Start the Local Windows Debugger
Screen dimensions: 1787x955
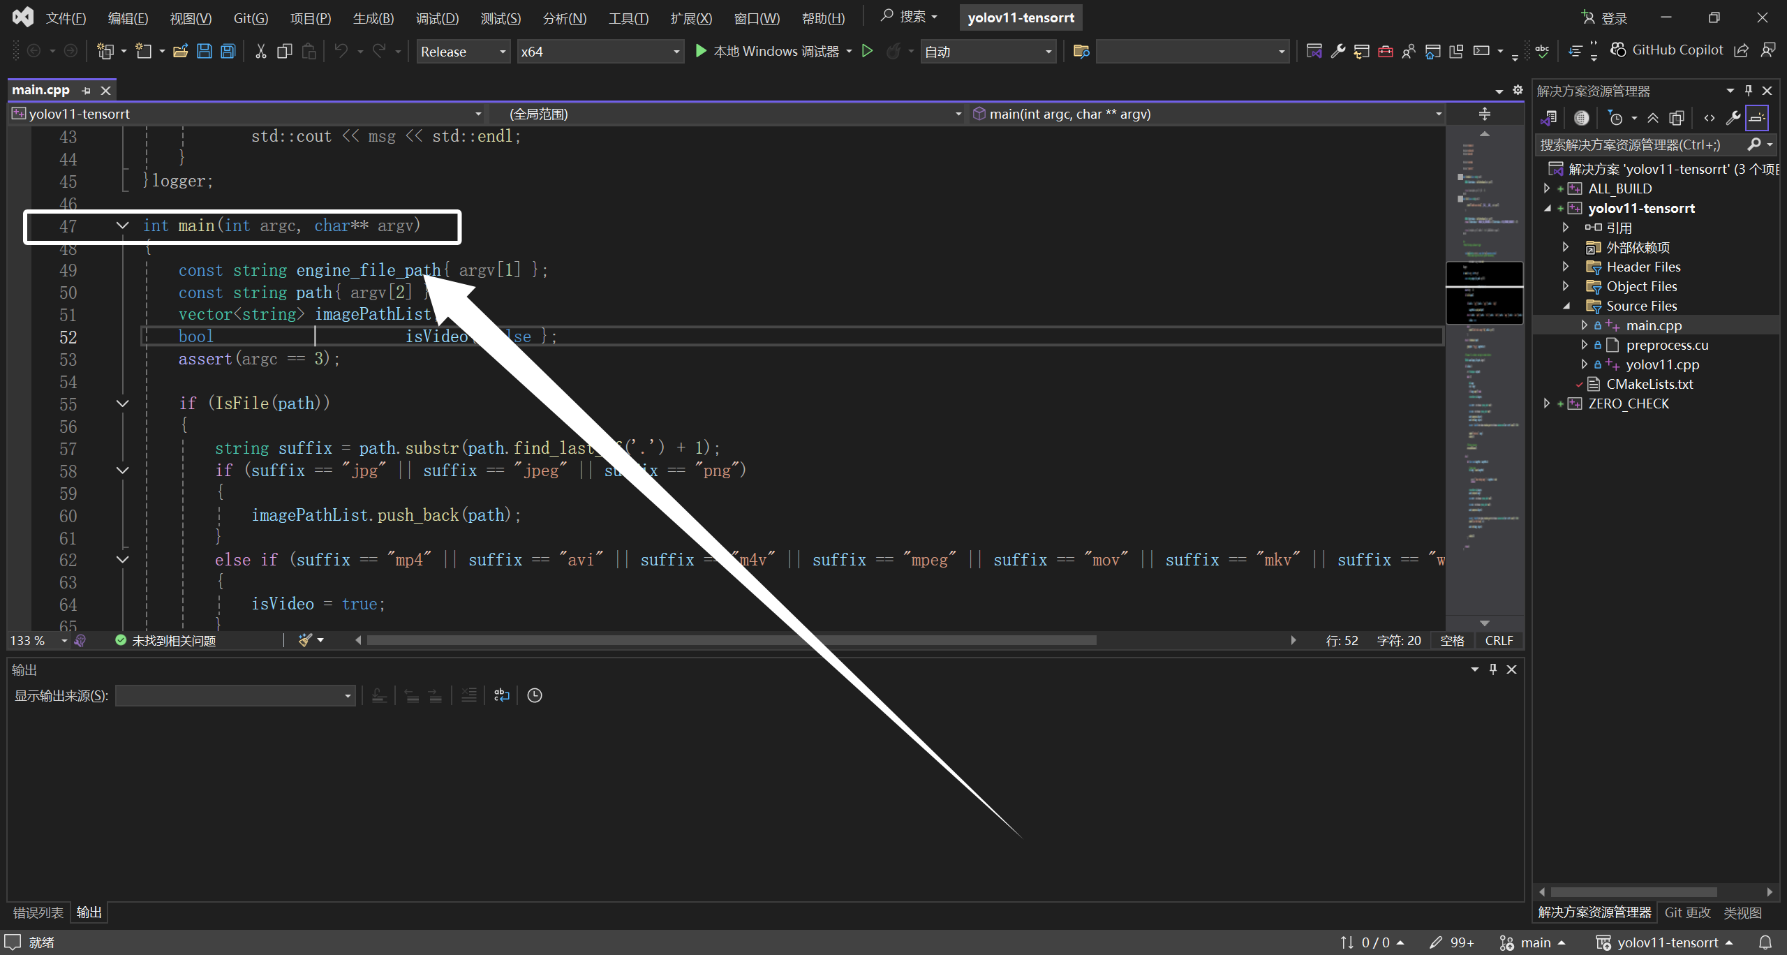click(768, 52)
